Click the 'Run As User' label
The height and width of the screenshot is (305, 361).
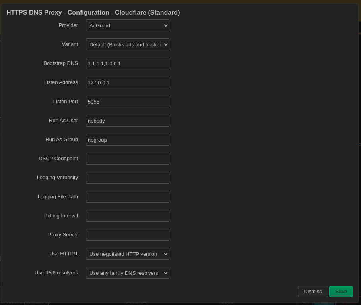point(63,121)
